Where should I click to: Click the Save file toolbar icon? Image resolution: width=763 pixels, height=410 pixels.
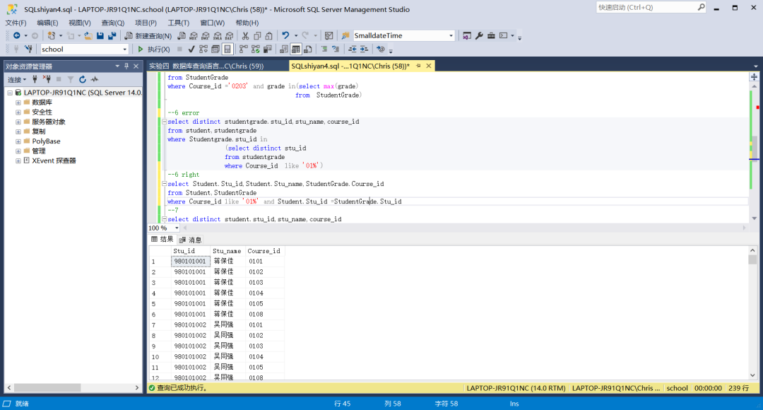pyautogui.click(x=100, y=35)
